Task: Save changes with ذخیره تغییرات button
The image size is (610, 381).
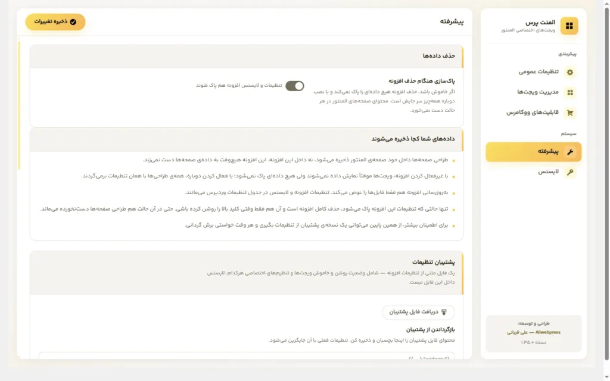Action: (55, 22)
